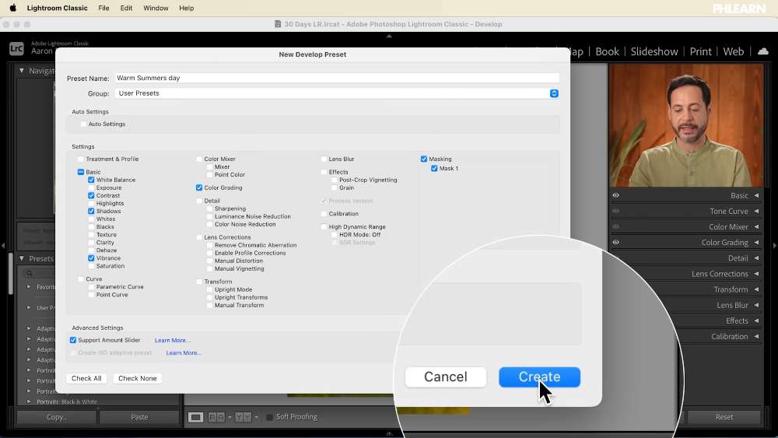The image size is (778, 438).
Task: Open the Edit menu
Action: pyautogui.click(x=126, y=8)
